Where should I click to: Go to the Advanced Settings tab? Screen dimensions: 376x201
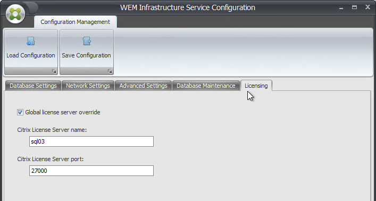[143, 86]
